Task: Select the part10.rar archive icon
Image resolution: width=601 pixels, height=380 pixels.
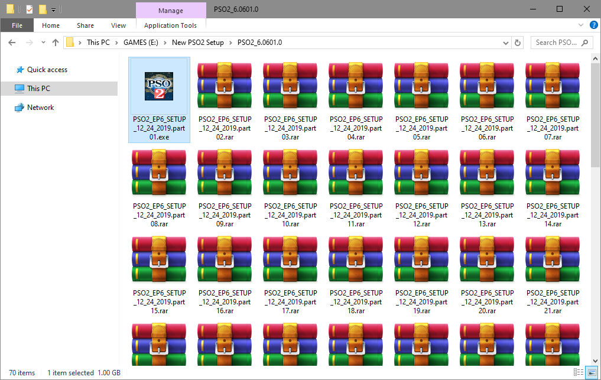Action: point(290,173)
